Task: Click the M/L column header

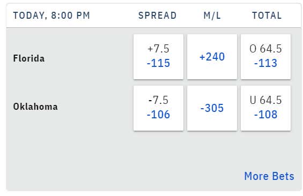Action: point(212,16)
